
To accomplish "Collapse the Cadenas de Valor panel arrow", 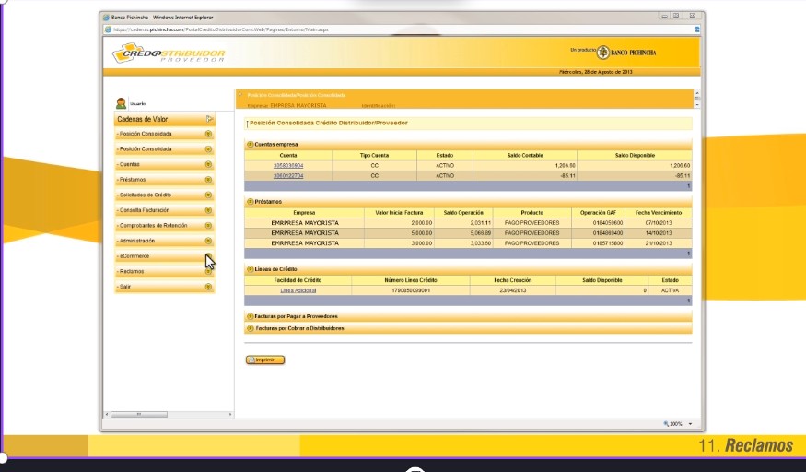I will pos(209,119).
